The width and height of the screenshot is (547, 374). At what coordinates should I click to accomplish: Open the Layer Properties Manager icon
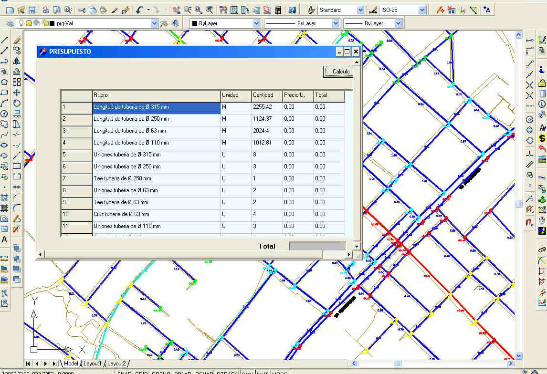pyautogui.click(x=10, y=23)
